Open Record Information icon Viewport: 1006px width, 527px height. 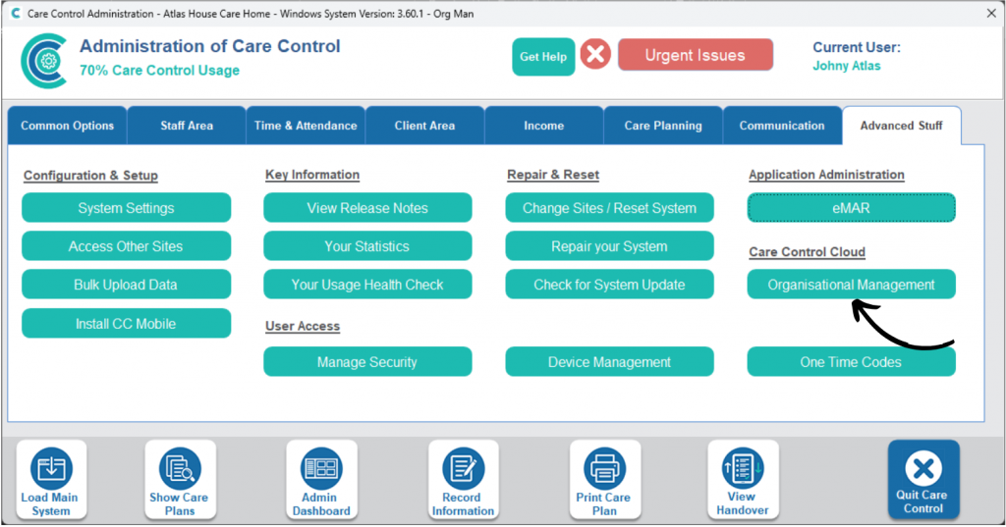point(464,480)
